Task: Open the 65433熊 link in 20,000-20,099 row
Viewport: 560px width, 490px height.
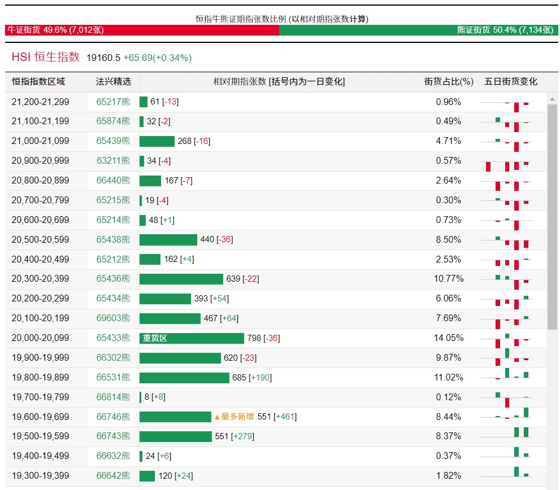Action: [x=113, y=338]
